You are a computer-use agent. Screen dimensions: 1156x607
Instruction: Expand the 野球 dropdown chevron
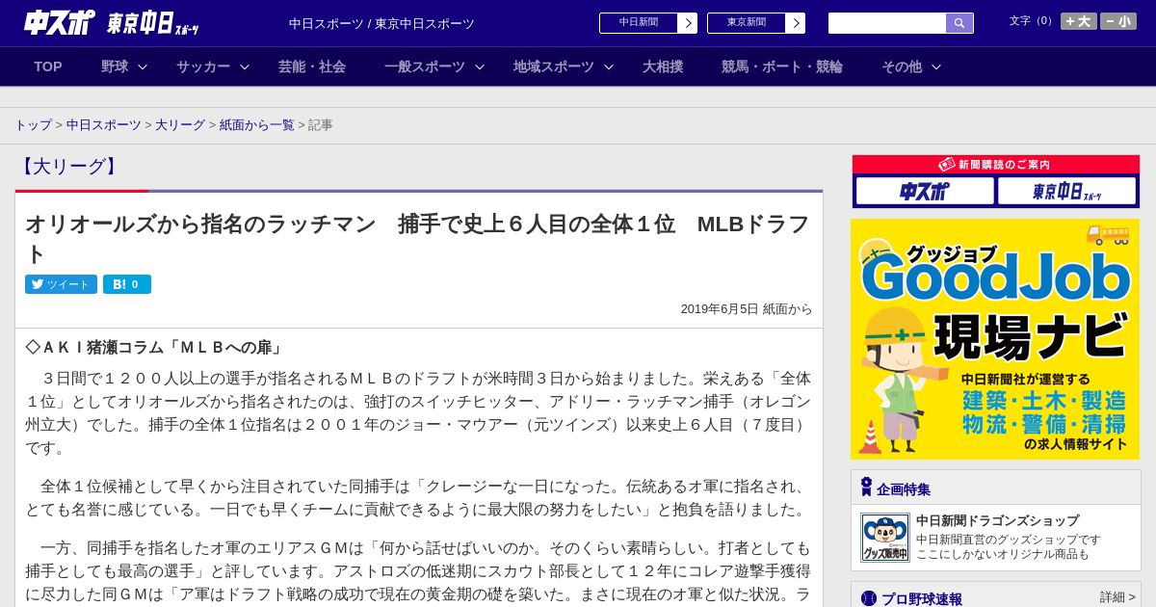pos(143,67)
